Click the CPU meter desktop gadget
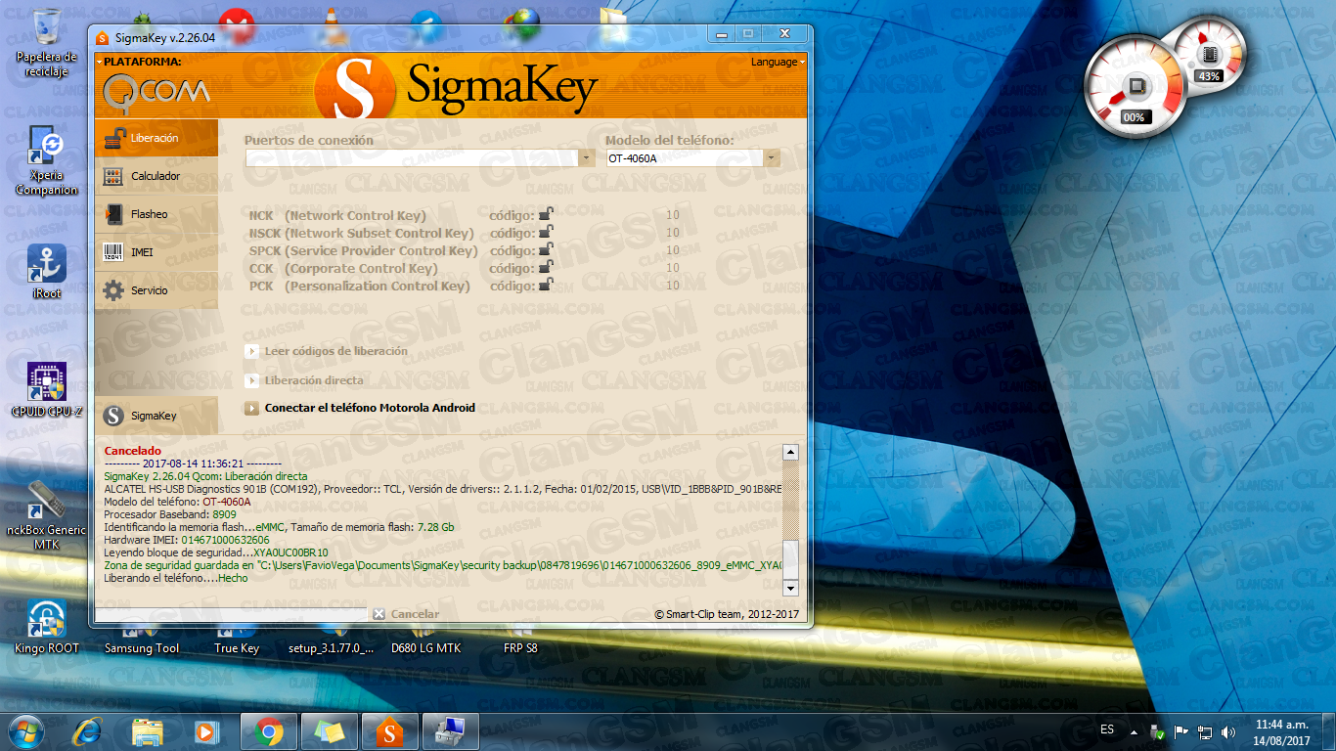The image size is (1336, 751). pyautogui.click(x=1135, y=88)
